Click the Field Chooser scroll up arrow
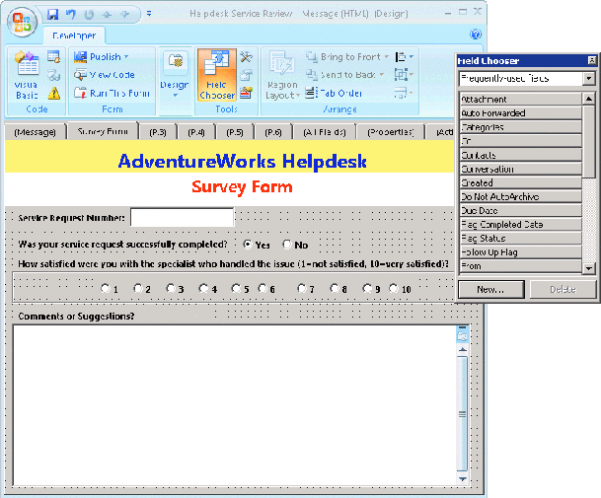The width and height of the screenshot is (601, 498). pos(589,99)
